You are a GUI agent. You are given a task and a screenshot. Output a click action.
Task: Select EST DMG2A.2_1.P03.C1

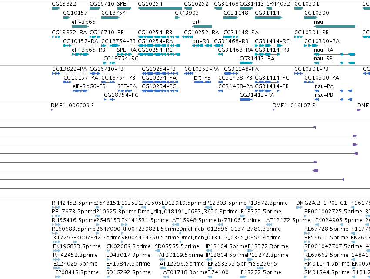(321, 203)
